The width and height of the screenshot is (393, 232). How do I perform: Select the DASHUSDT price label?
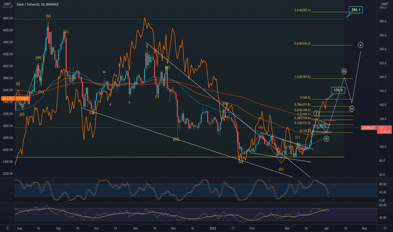[x=369, y=128]
